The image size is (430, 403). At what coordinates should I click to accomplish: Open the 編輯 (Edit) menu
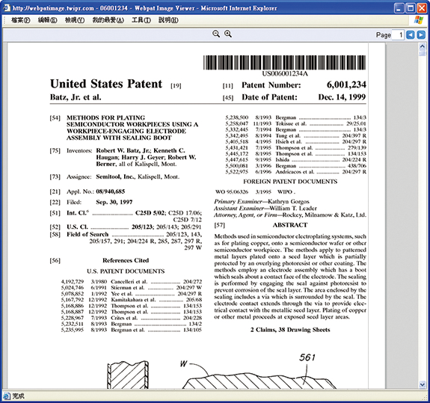(47, 20)
